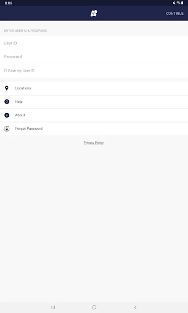
Task: Focus the User ID field
Action: [x=94, y=43]
